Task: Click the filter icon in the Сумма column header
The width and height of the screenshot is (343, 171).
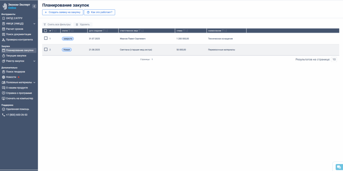Action: point(185,31)
